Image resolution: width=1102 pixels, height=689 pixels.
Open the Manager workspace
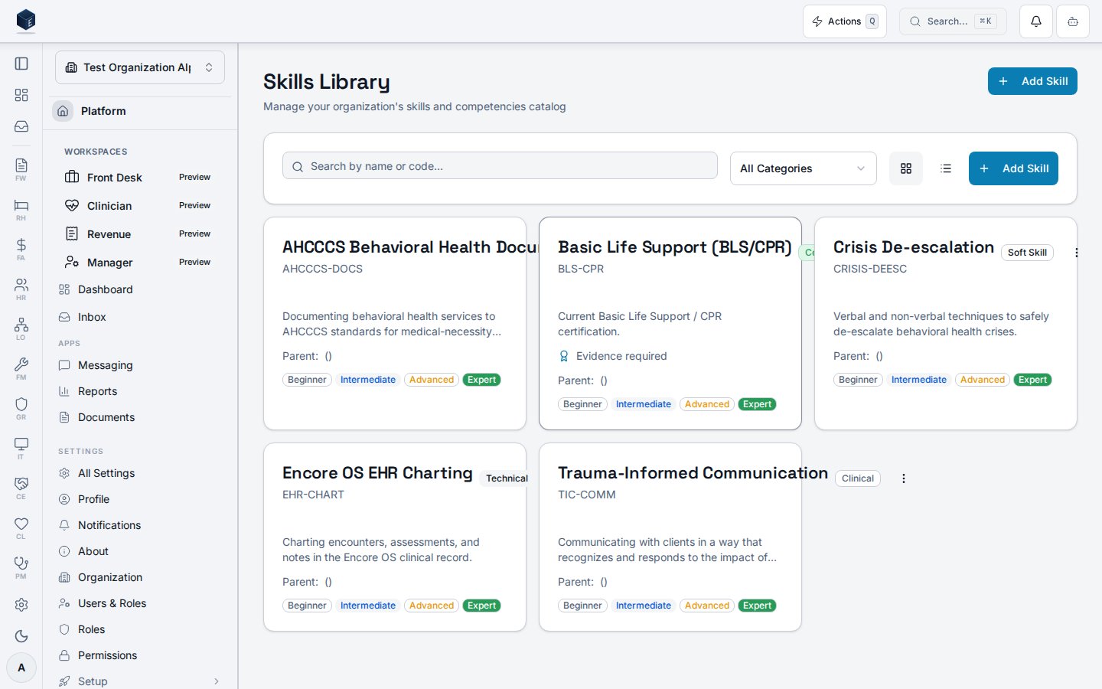(x=140, y=263)
